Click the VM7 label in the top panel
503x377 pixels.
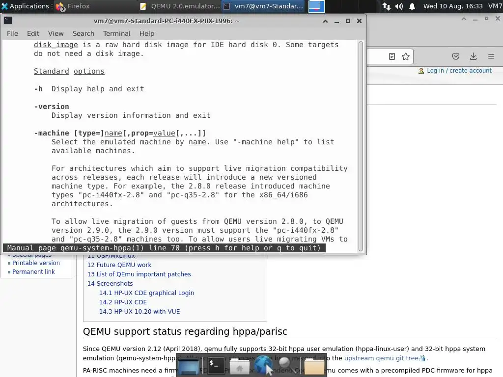click(x=495, y=6)
